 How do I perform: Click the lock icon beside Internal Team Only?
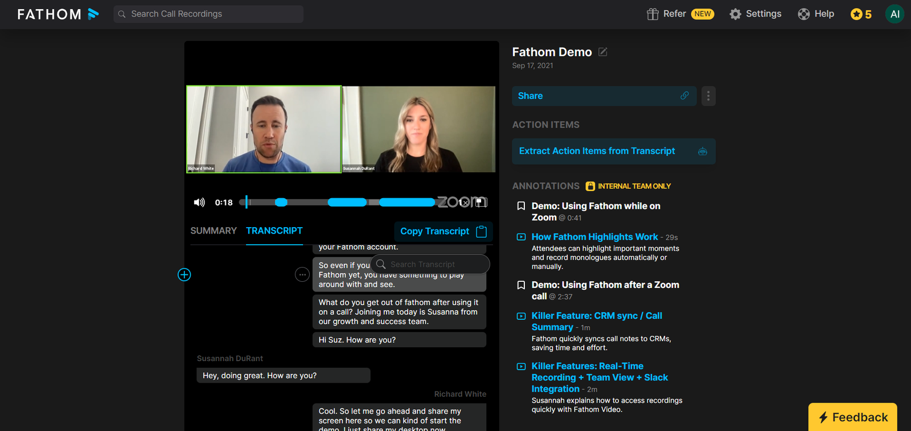pos(590,186)
